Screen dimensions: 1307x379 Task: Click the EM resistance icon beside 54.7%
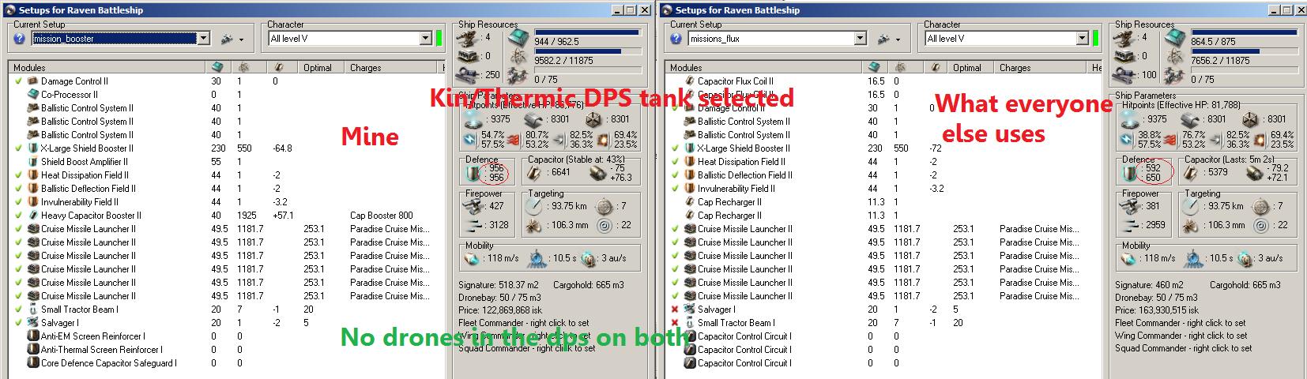click(x=471, y=140)
